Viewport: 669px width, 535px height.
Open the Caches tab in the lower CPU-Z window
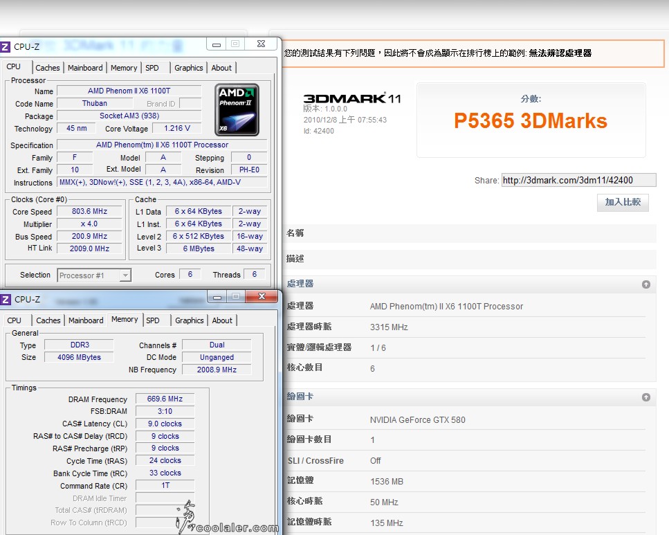point(48,320)
